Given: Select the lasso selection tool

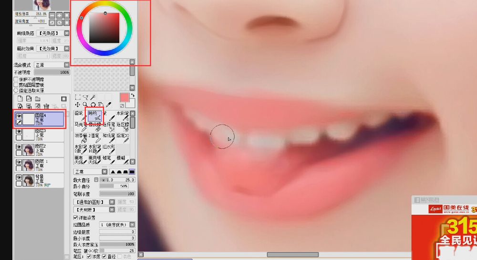Looking at the screenshot, I should (x=85, y=97).
